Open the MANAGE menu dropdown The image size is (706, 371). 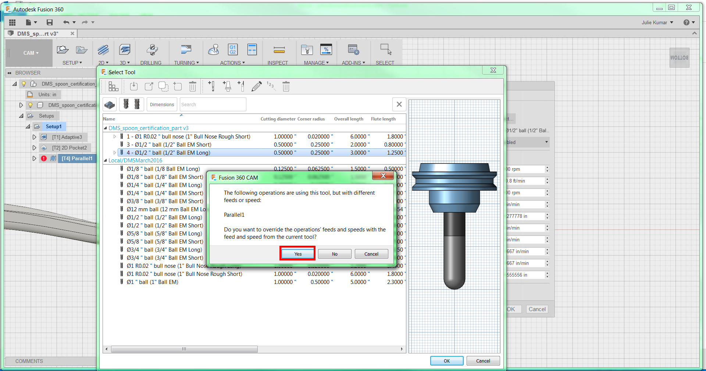(316, 63)
